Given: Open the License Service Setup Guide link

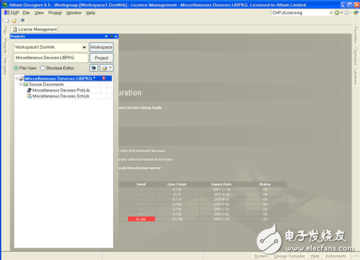Looking at the screenshot, I should point(140,108).
